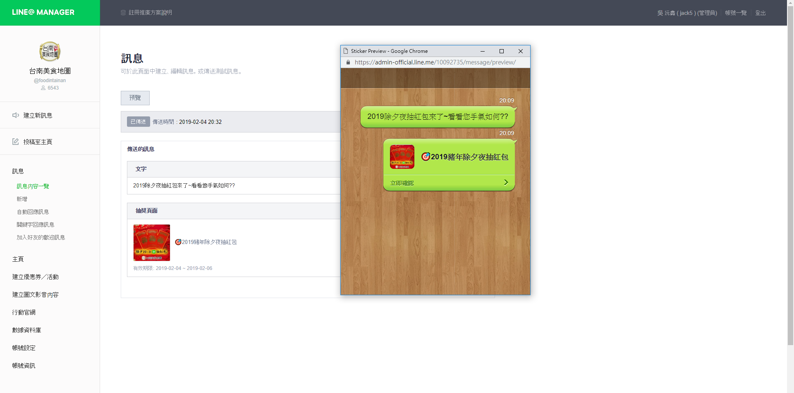This screenshot has width=794, height=393.
Task: Click the 帳號一覽 link in header
Action: click(736, 13)
